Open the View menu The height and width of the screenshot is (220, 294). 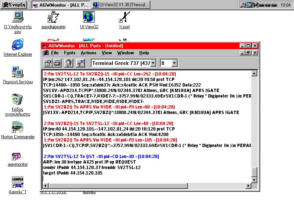tap(107, 53)
